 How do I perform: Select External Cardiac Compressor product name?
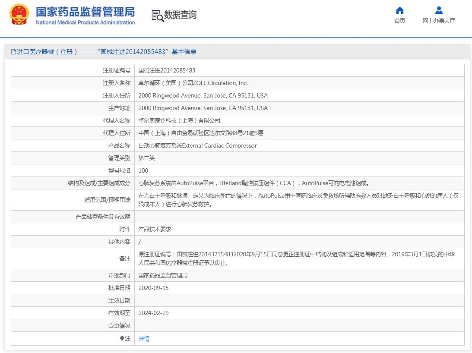[197, 146]
